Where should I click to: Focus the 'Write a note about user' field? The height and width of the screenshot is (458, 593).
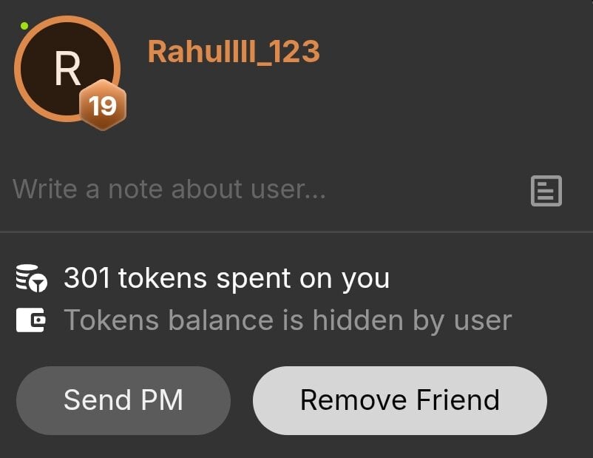click(x=265, y=189)
